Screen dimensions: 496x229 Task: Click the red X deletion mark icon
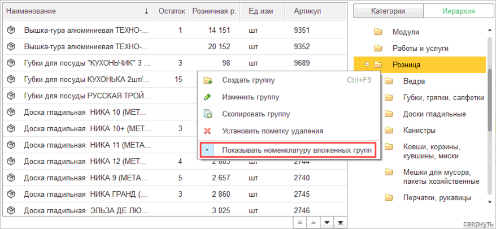208,131
